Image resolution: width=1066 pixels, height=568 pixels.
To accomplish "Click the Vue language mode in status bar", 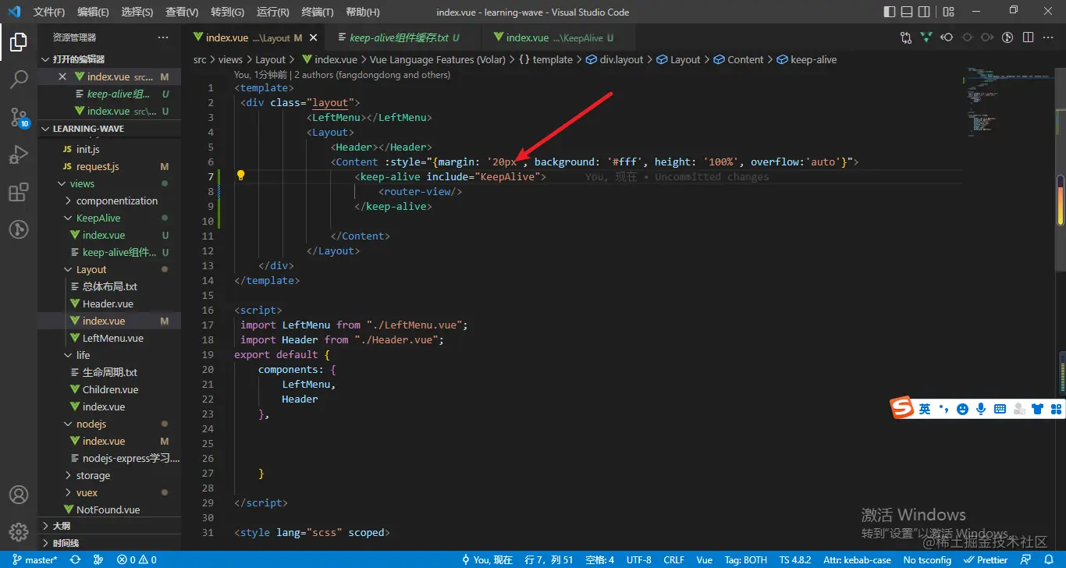I will coord(705,559).
